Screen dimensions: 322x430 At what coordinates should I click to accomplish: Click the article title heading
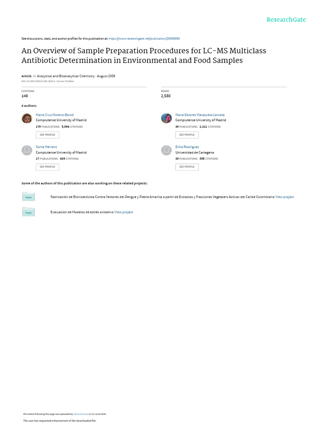[x=143, y=55]
